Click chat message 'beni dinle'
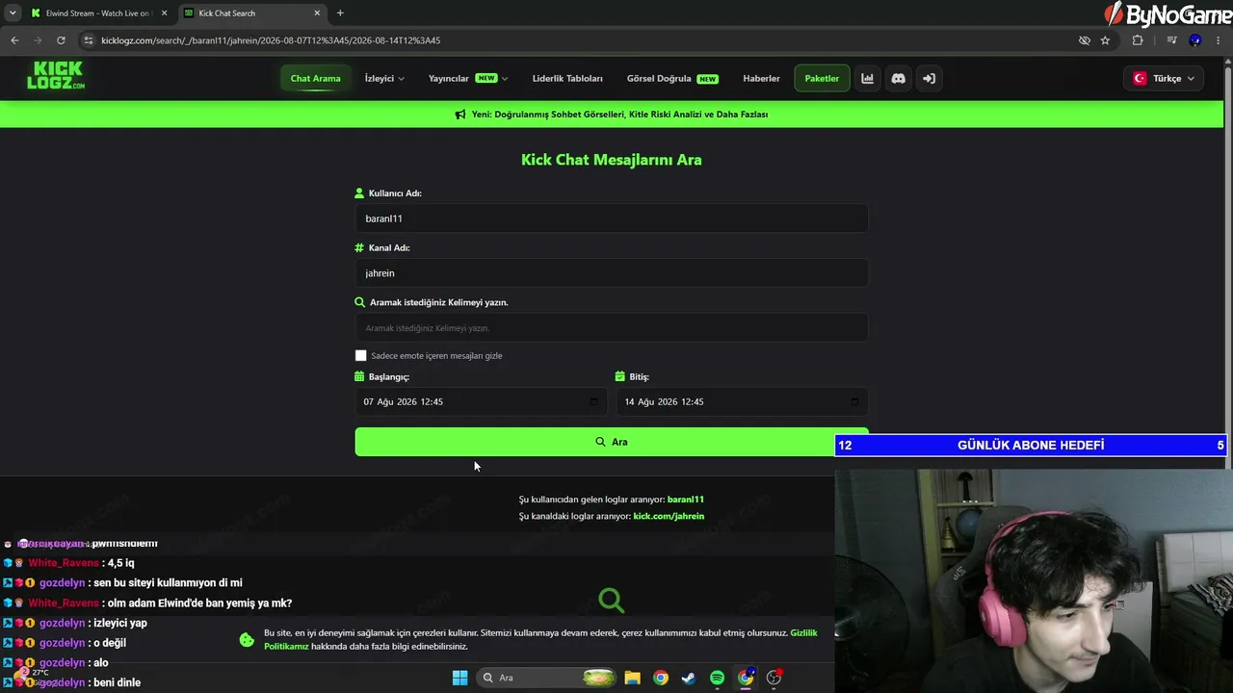 pyautogui.click(x=118, y=682)
